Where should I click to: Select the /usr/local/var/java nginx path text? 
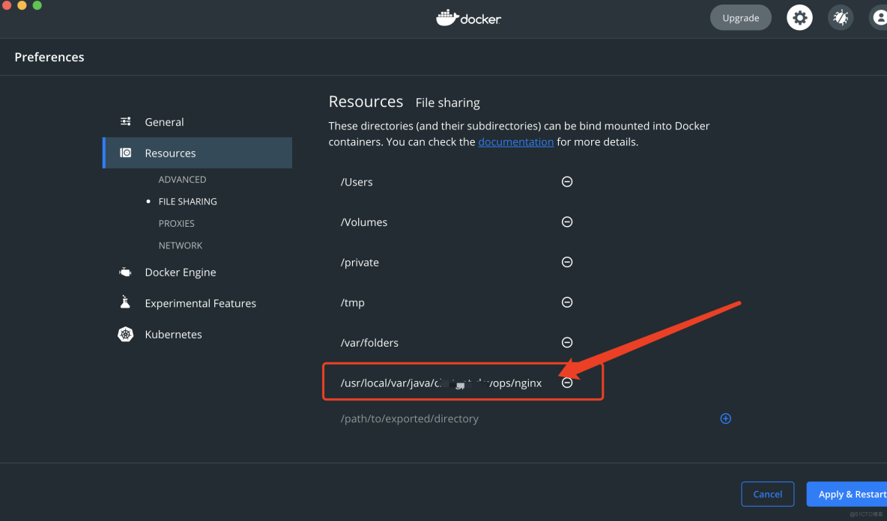(441, 383)
